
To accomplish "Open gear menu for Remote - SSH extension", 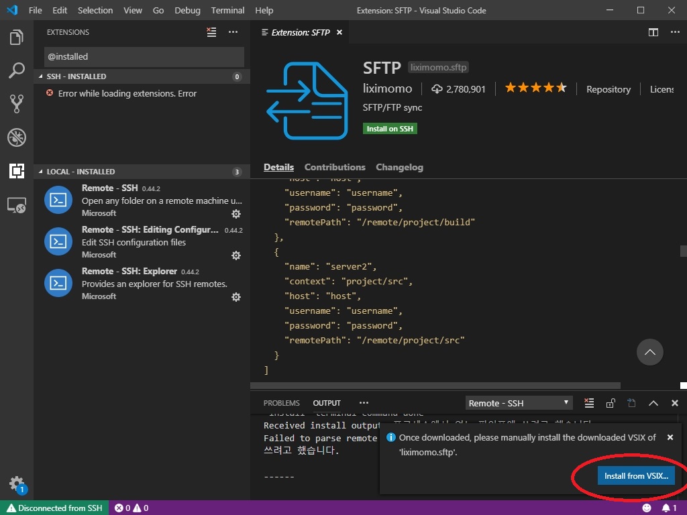I will coord(236,214).
